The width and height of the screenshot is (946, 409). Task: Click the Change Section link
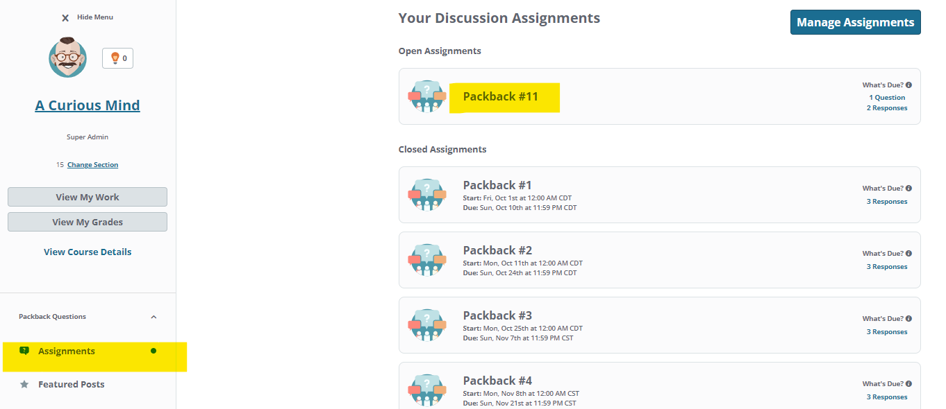pyautogui.click(x=92, y=164)
